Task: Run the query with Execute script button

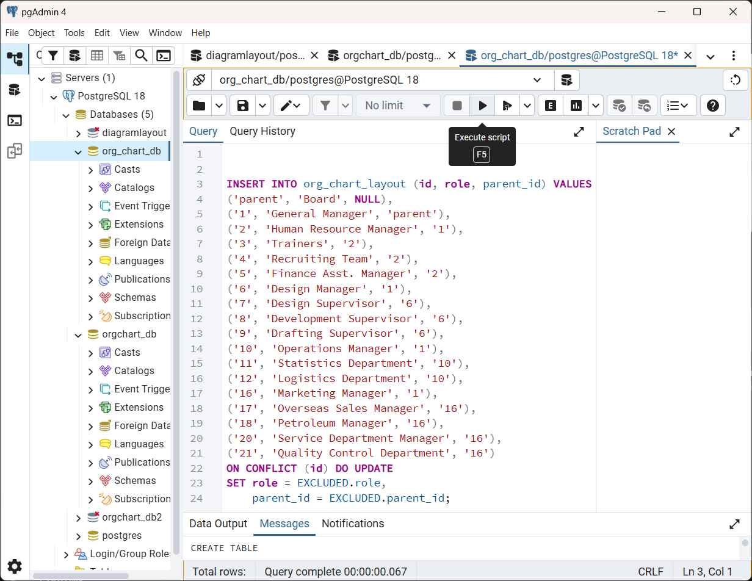Action: point(482,106)
